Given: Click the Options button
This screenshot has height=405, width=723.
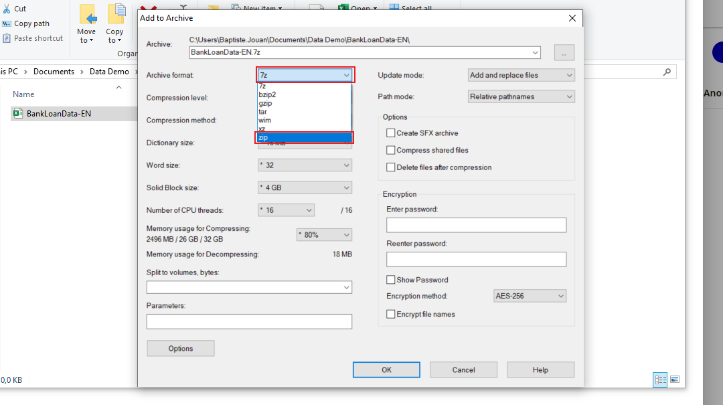Looking at the screenshot, I should pyautogui.click(x=180, y=348).
